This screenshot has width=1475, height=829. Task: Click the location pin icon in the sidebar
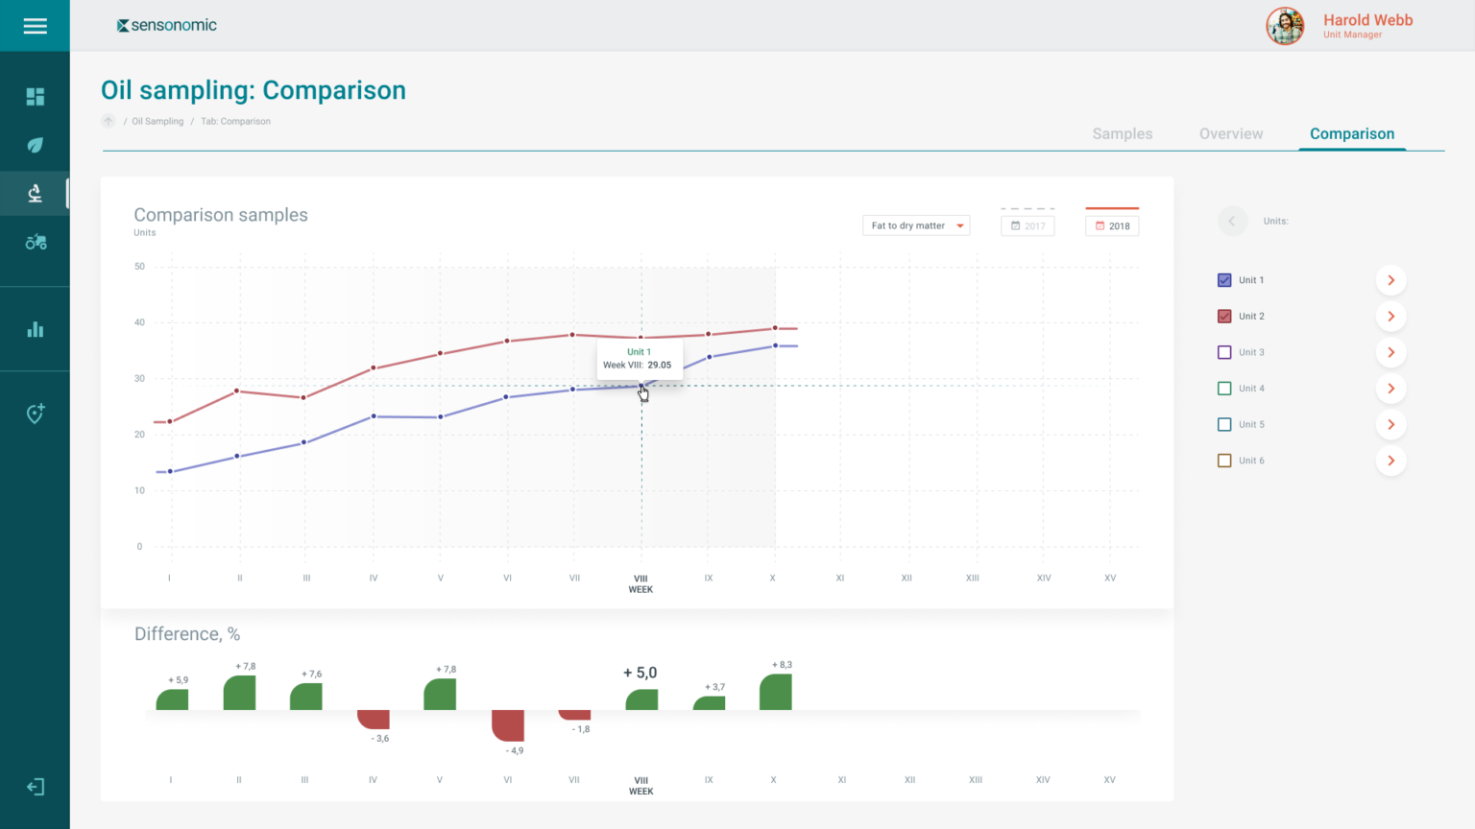[35, 413]
